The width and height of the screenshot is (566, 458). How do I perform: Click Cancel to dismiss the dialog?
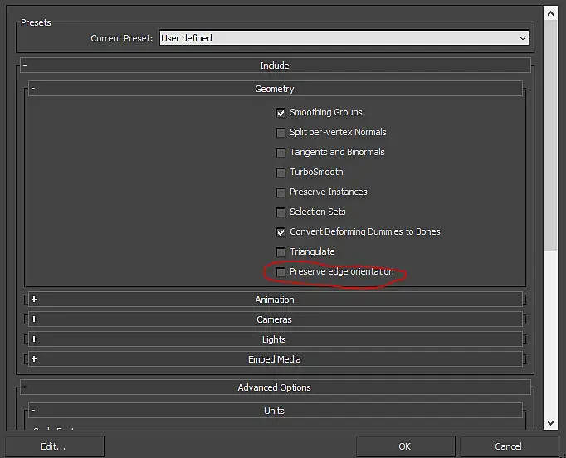click(509, 446)
